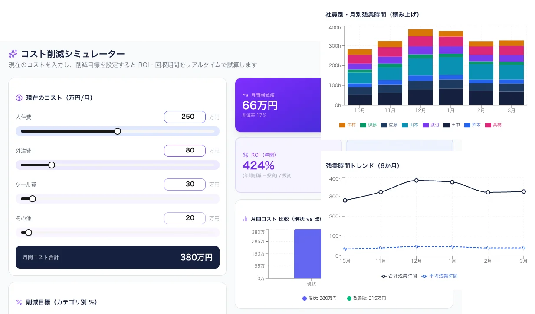Click the sparkle icon beside コスト削減シミュレーター
Viewport: 535px width, 314px height.
click(x=13, y=54)
